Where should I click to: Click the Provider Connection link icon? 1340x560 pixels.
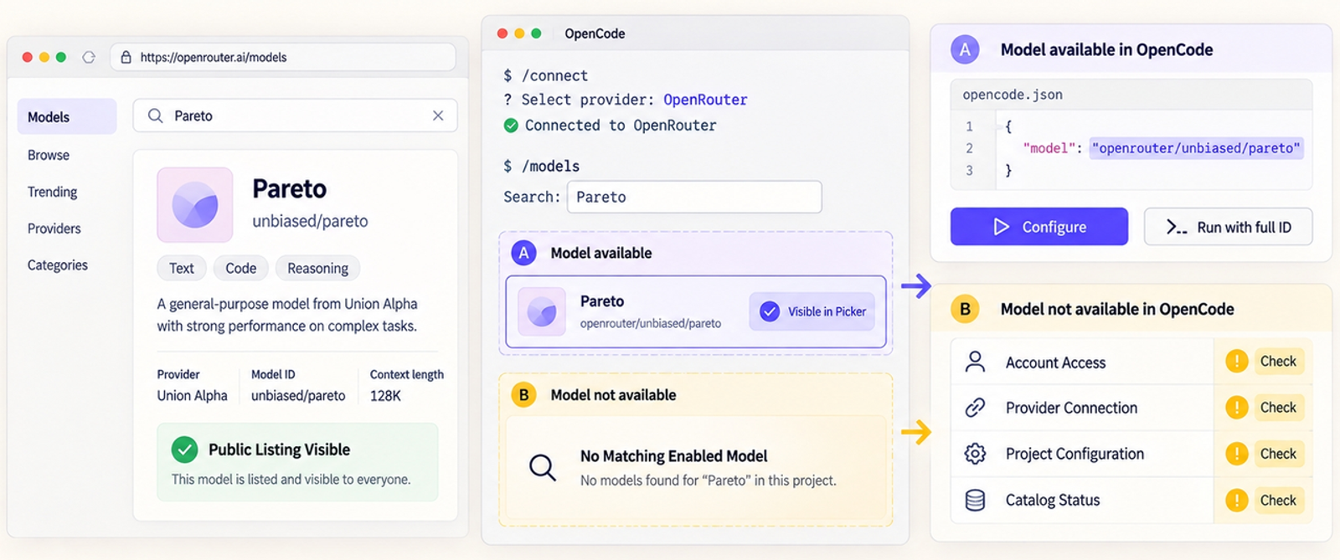975,408
